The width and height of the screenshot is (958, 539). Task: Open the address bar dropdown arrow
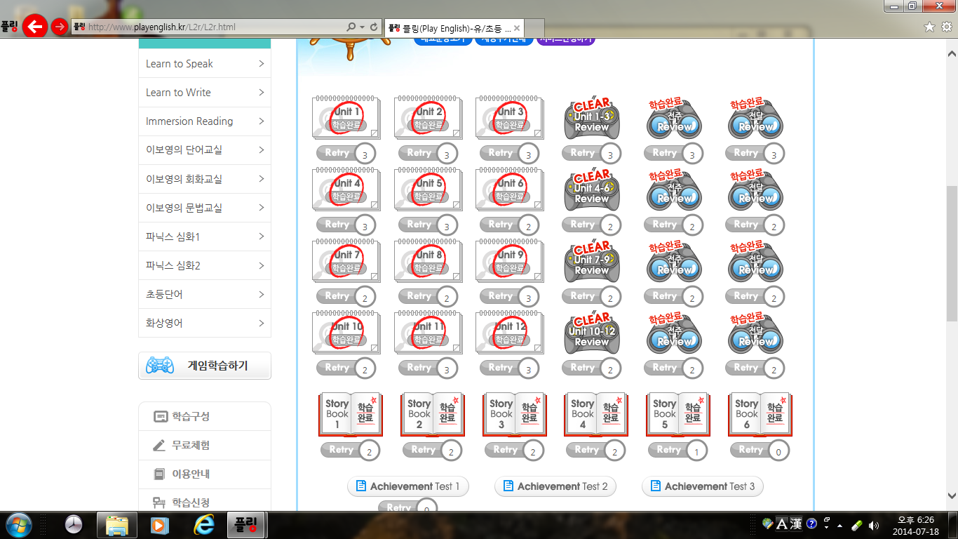click(362, 27)
